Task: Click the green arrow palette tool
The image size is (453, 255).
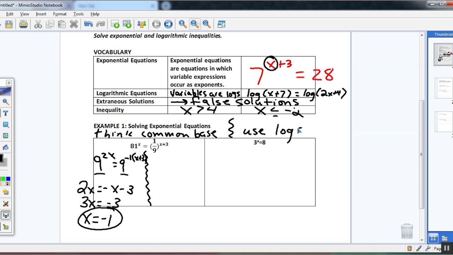Action: coord(6,227)
